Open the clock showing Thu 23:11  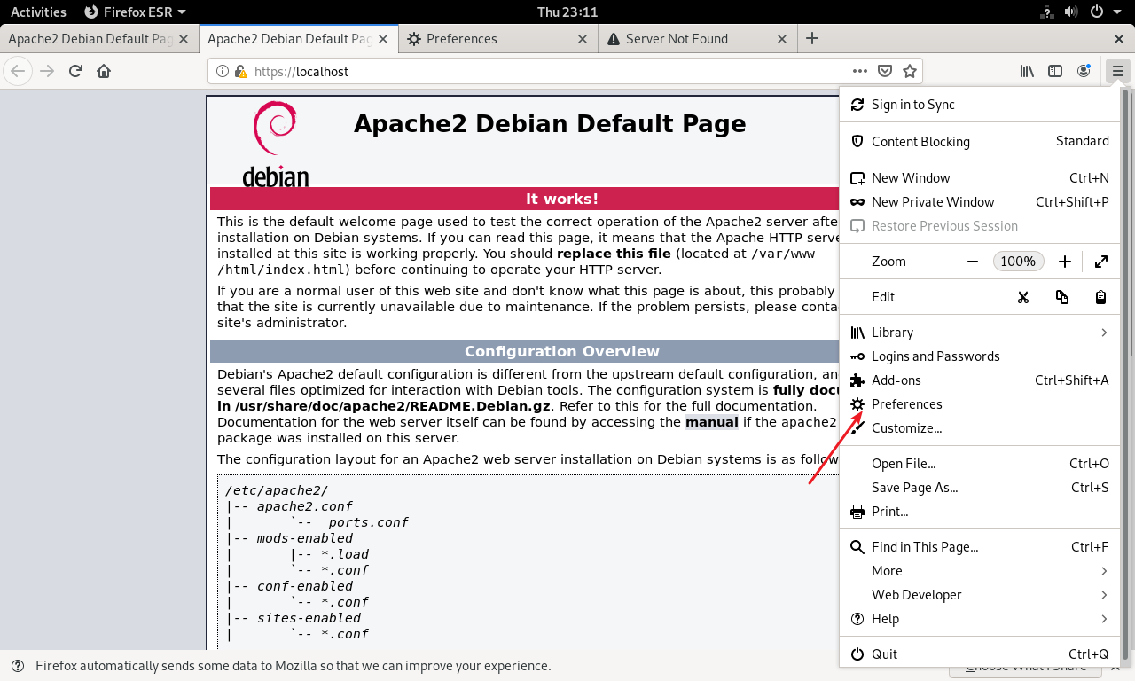coord(567,12)
